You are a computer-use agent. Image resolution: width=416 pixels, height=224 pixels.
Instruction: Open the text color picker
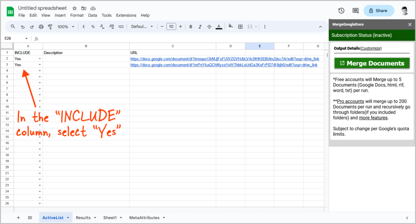click(x=219, y=27)
